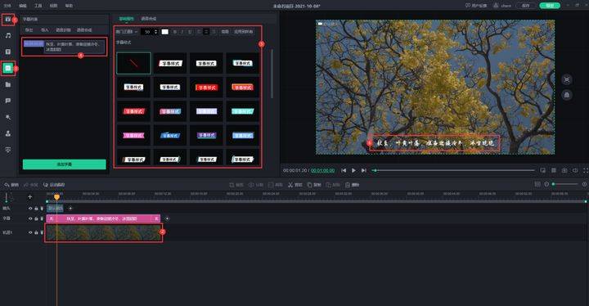The image size is (589, 306).
Task: Open the first menu in the top menu bar
Action: click(x=7, y=6)
